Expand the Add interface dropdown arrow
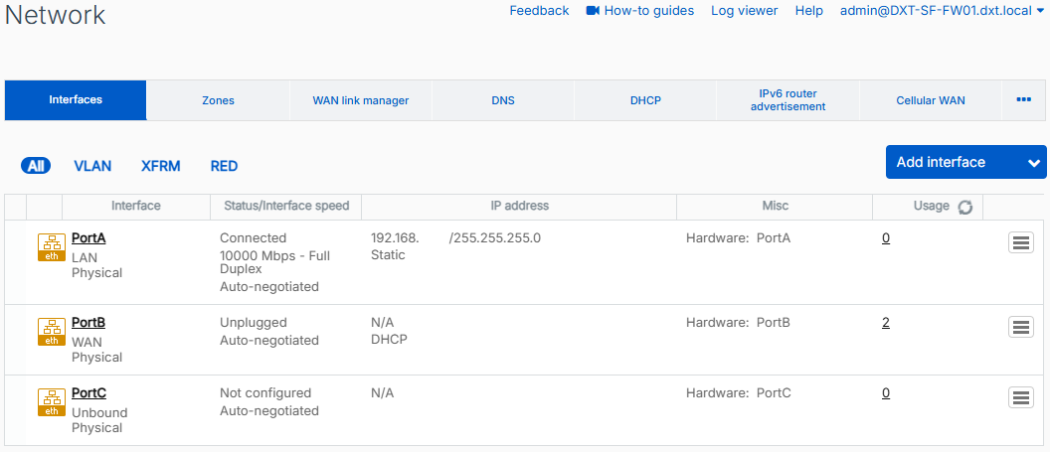 tap(1033, 163)
